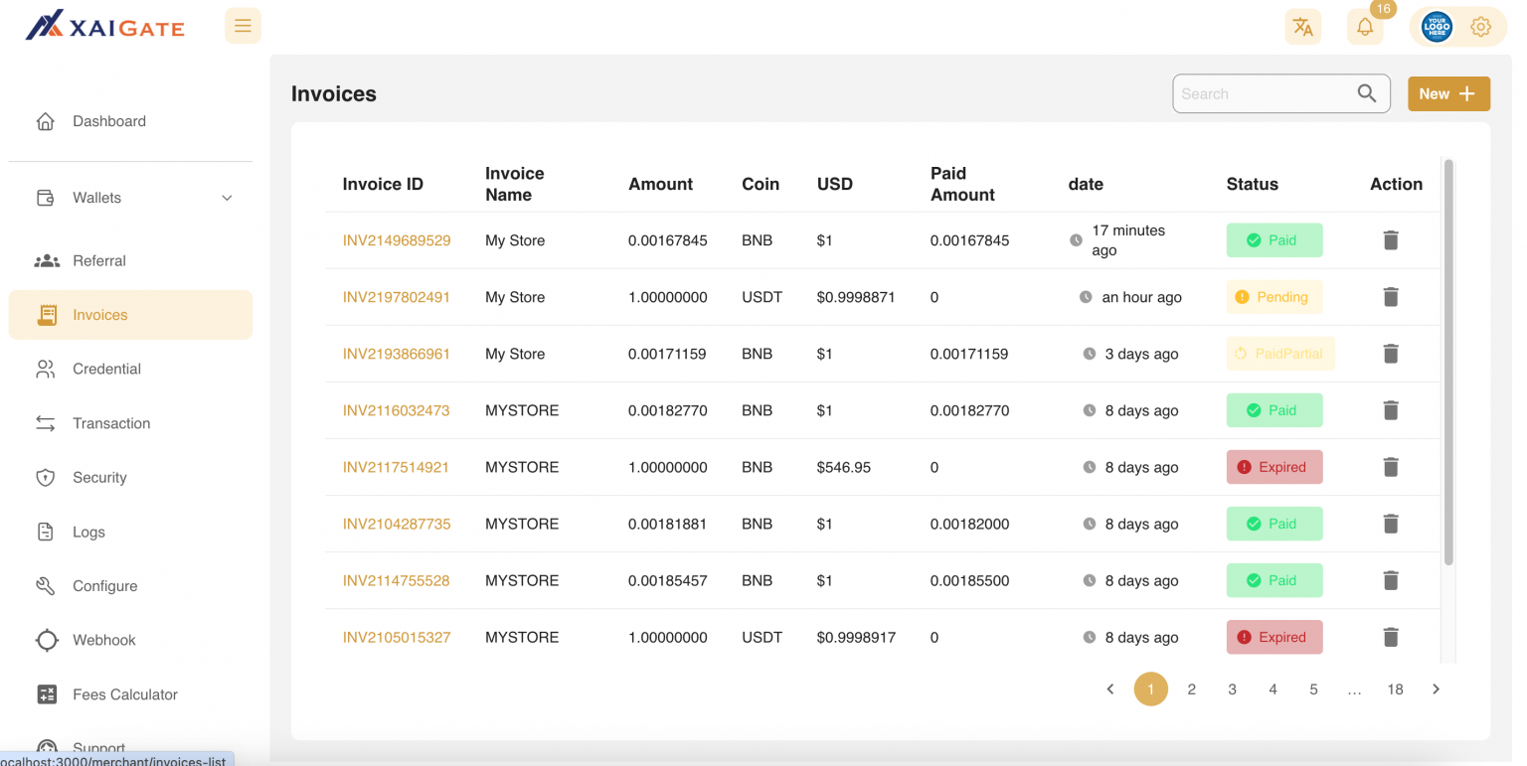The width and height of the screenshot is (1527, 766).
Task: Open the Fees Calculator icon
Action: point(45,693)
